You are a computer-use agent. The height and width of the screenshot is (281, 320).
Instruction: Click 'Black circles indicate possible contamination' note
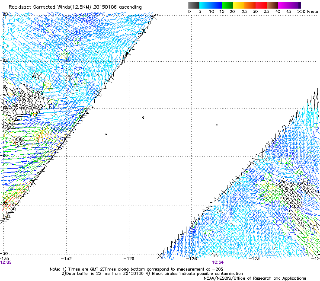coord(197,274)
